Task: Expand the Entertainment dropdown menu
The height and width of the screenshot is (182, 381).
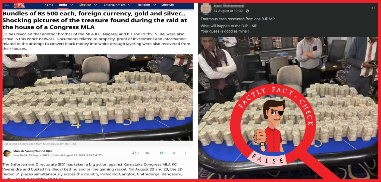Action: pos(130,5)
